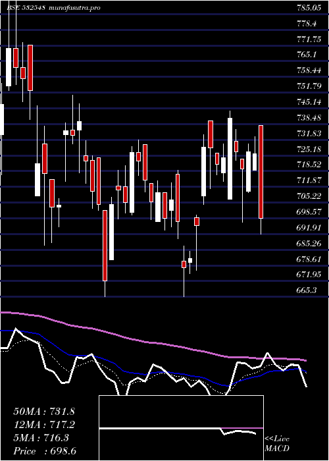
Task: Click the price label 671.95
Action: [308, 275]
